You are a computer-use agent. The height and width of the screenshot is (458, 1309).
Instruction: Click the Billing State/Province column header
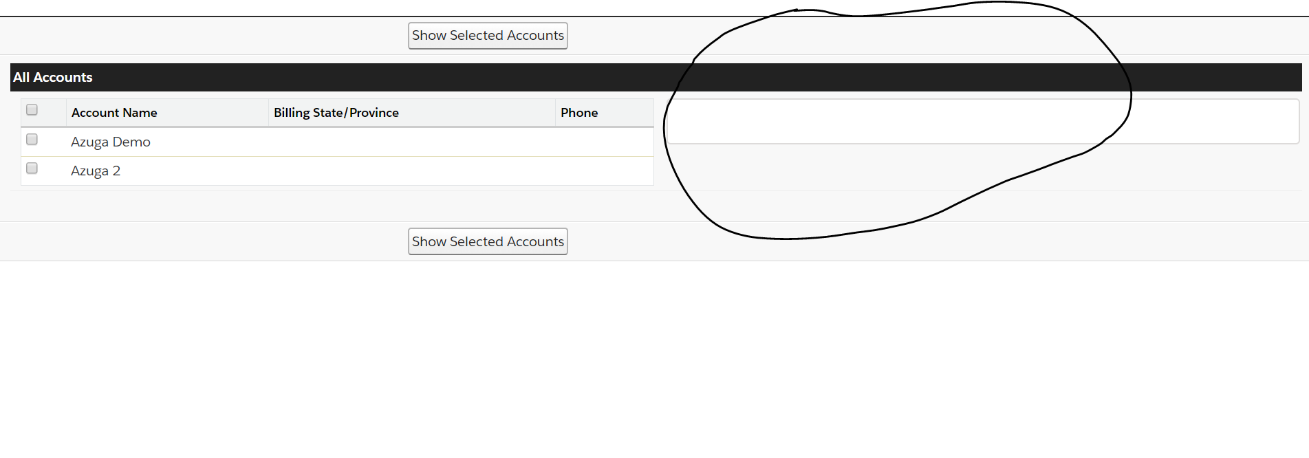336,113
